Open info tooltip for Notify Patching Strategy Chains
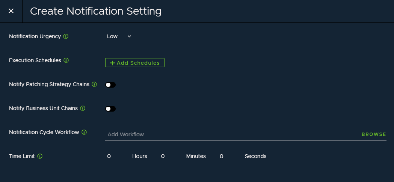Viewport: 394px width, 182px height. click(x=94, y=84)
